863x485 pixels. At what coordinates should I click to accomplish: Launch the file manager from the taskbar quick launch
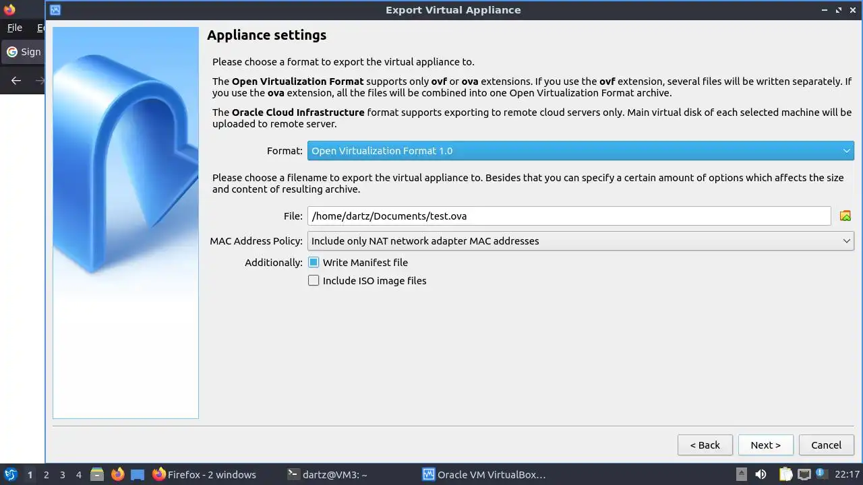point(97,474)
